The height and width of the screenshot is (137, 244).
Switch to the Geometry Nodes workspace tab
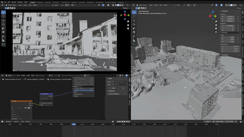[110, 2]
